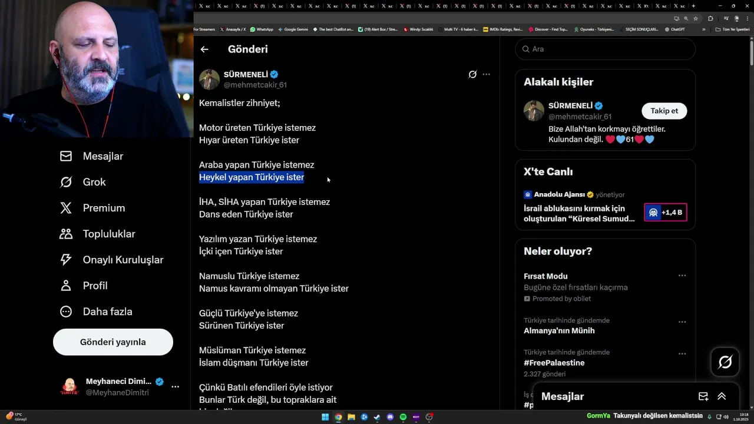Open the Topluluklar communities page
This screenshot has height=424, width=754.
(97, 234)
